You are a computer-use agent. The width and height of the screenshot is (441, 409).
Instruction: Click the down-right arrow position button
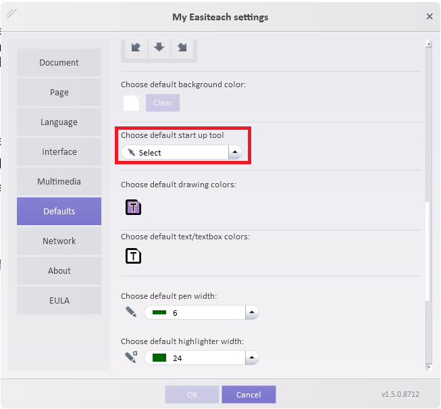(182, 48)
